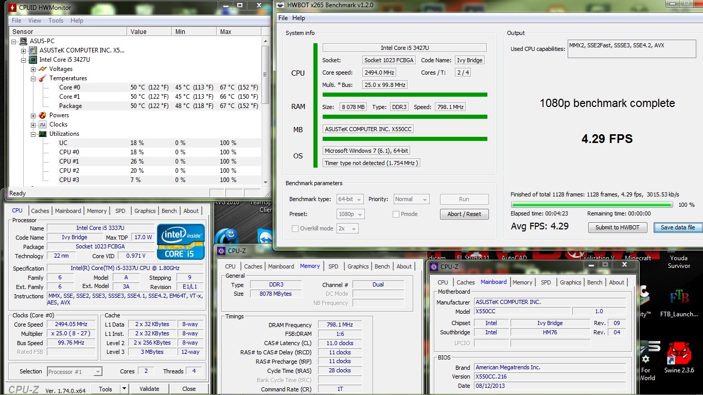The width and height of the screenshot is (703, 395).
Task: Open the Bench tab in CPU-Z processor window
Action: pyautogui.click(x=169, y=211)
